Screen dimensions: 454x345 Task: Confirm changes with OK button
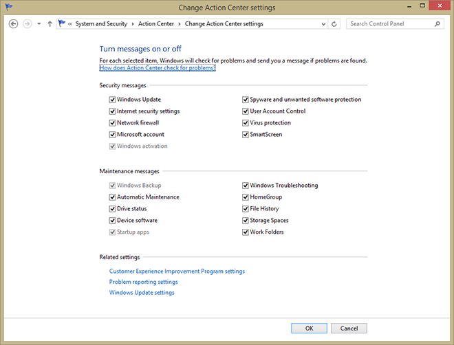pyautogui.click(x=310, y=329)
